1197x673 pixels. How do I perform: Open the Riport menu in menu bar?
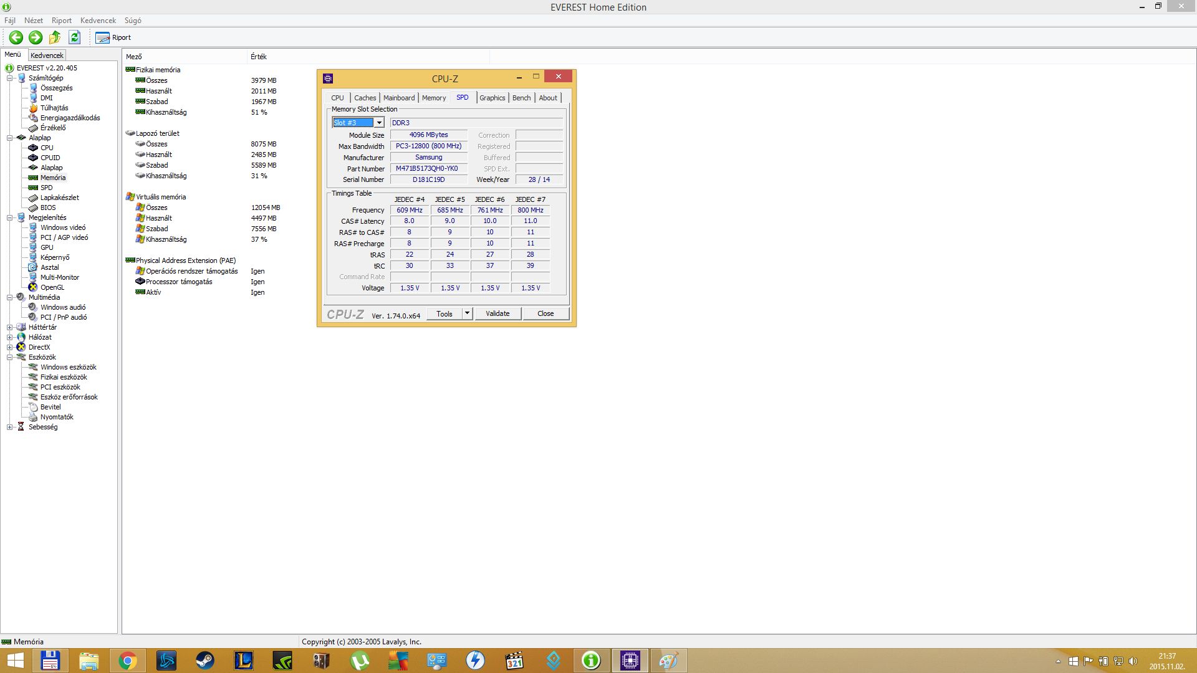coord(62,21)
